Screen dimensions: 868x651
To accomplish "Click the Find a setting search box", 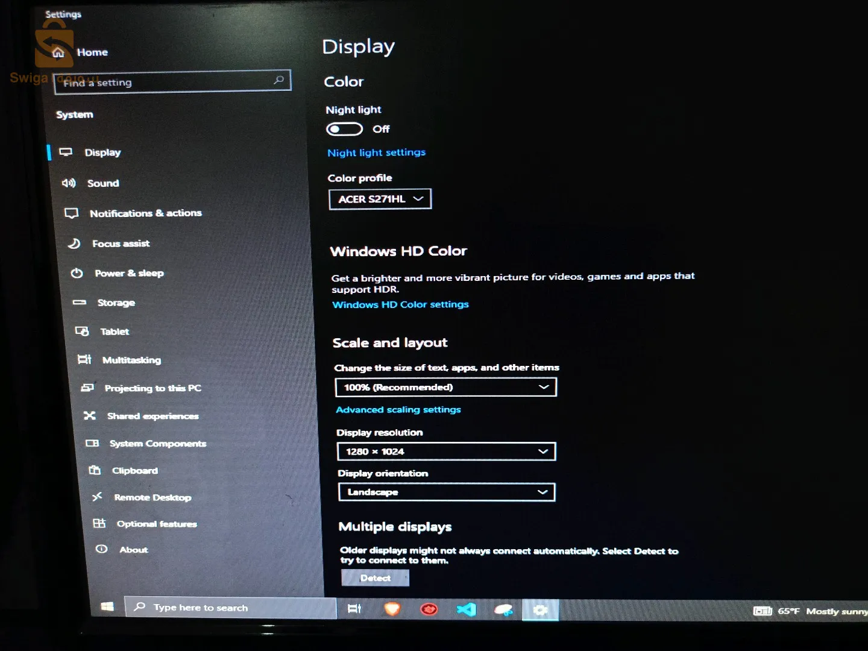I will point(172,81).
